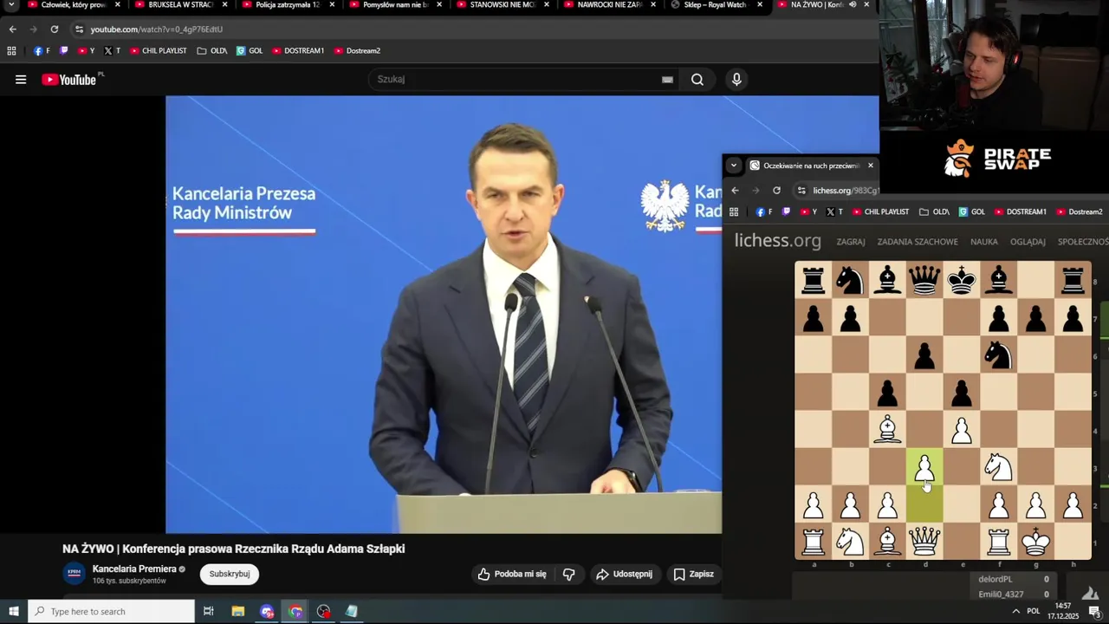1109x624 pixels.
Task: Open the NAUKA menu on lichess
Action: (x=984, y=242)
